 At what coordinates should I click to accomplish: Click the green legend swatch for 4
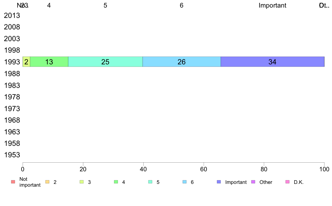click(116, 182)
